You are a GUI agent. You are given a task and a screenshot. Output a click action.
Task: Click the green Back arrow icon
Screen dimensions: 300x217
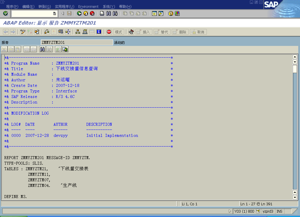79,13
